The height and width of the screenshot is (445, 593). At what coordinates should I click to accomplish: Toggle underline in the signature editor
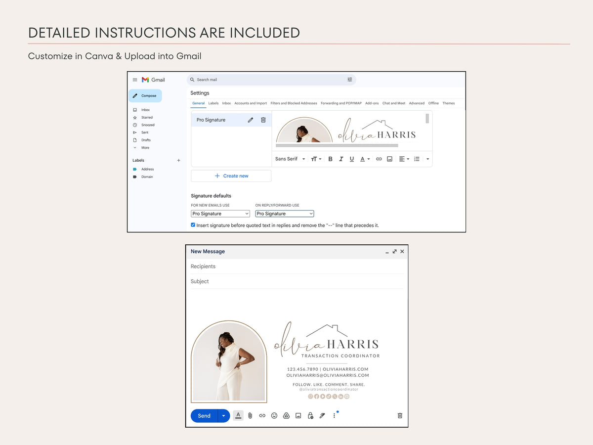[352, 159]
